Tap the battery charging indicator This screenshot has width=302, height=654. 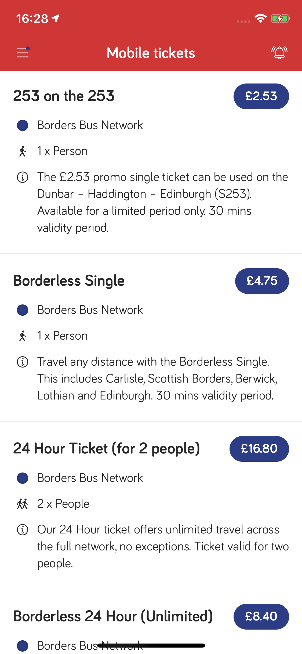(280, 19)
